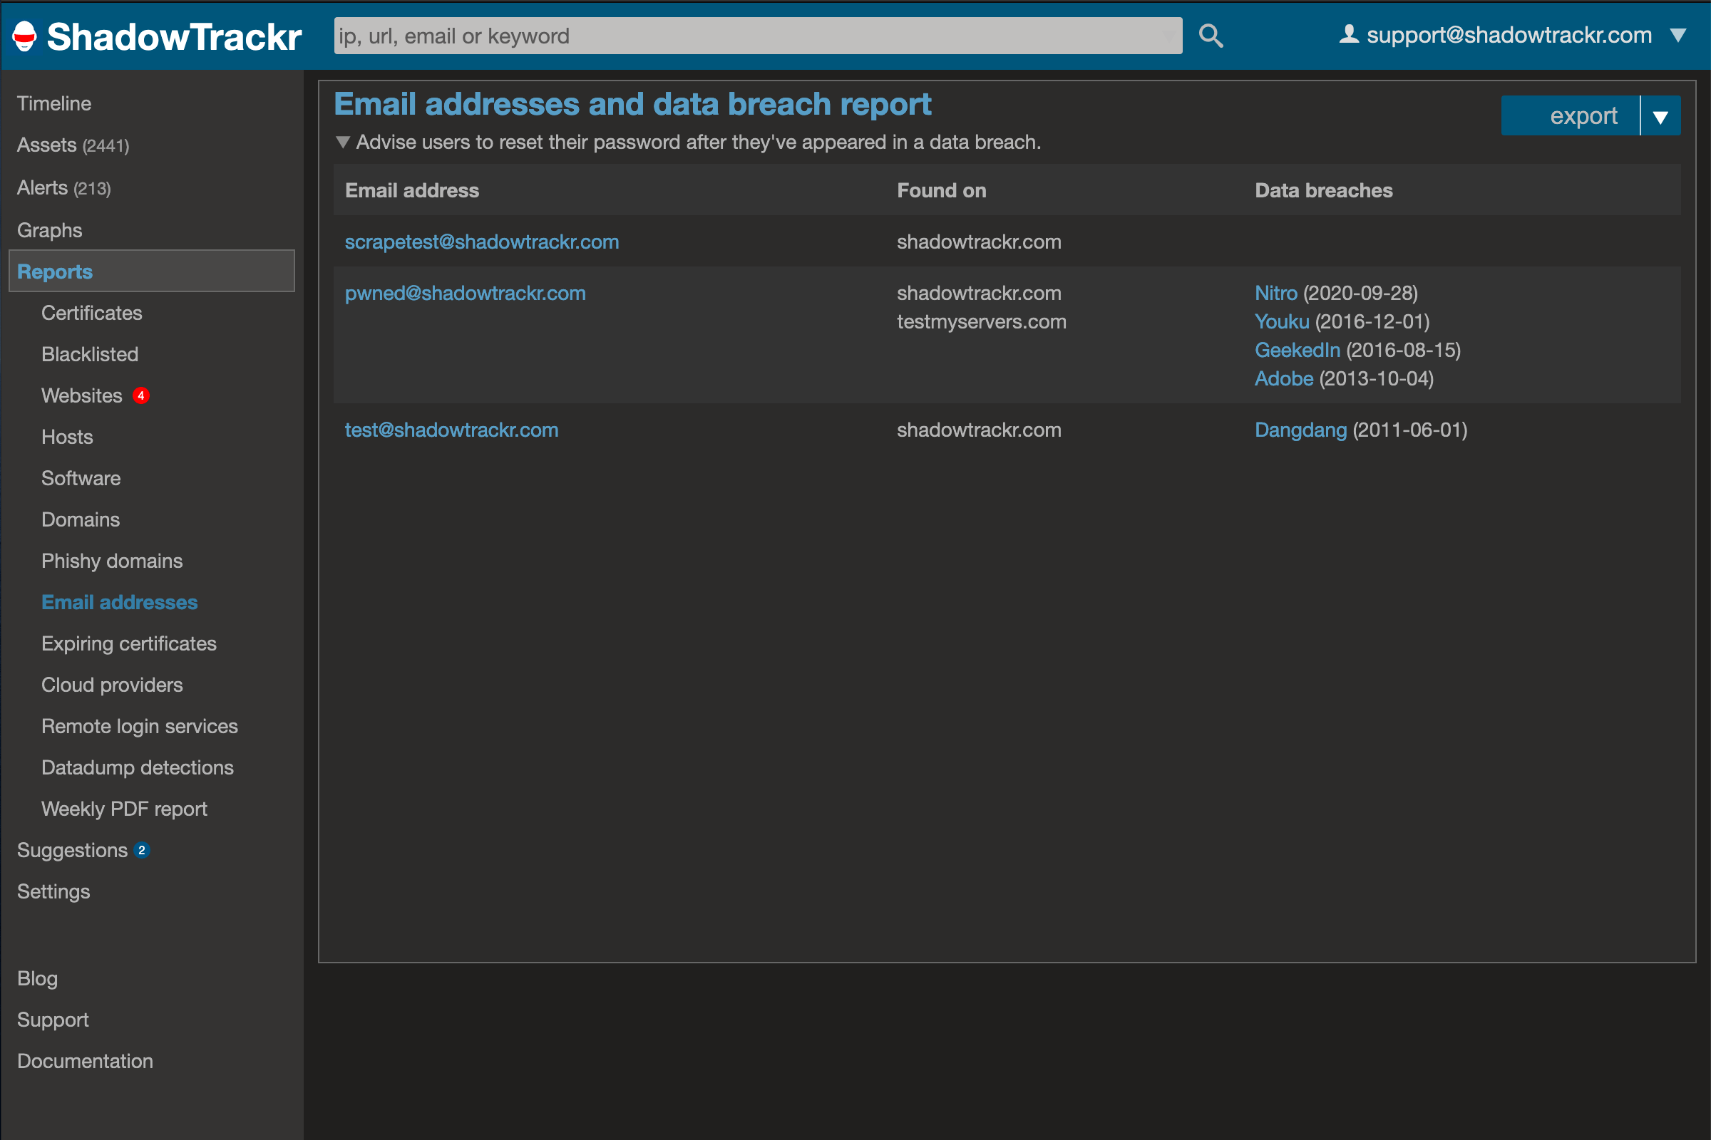Select the Email addresses report

118,602
